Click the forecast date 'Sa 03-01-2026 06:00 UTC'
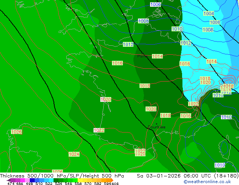Screen dimensions: 239x185 (x=175, y=176)
